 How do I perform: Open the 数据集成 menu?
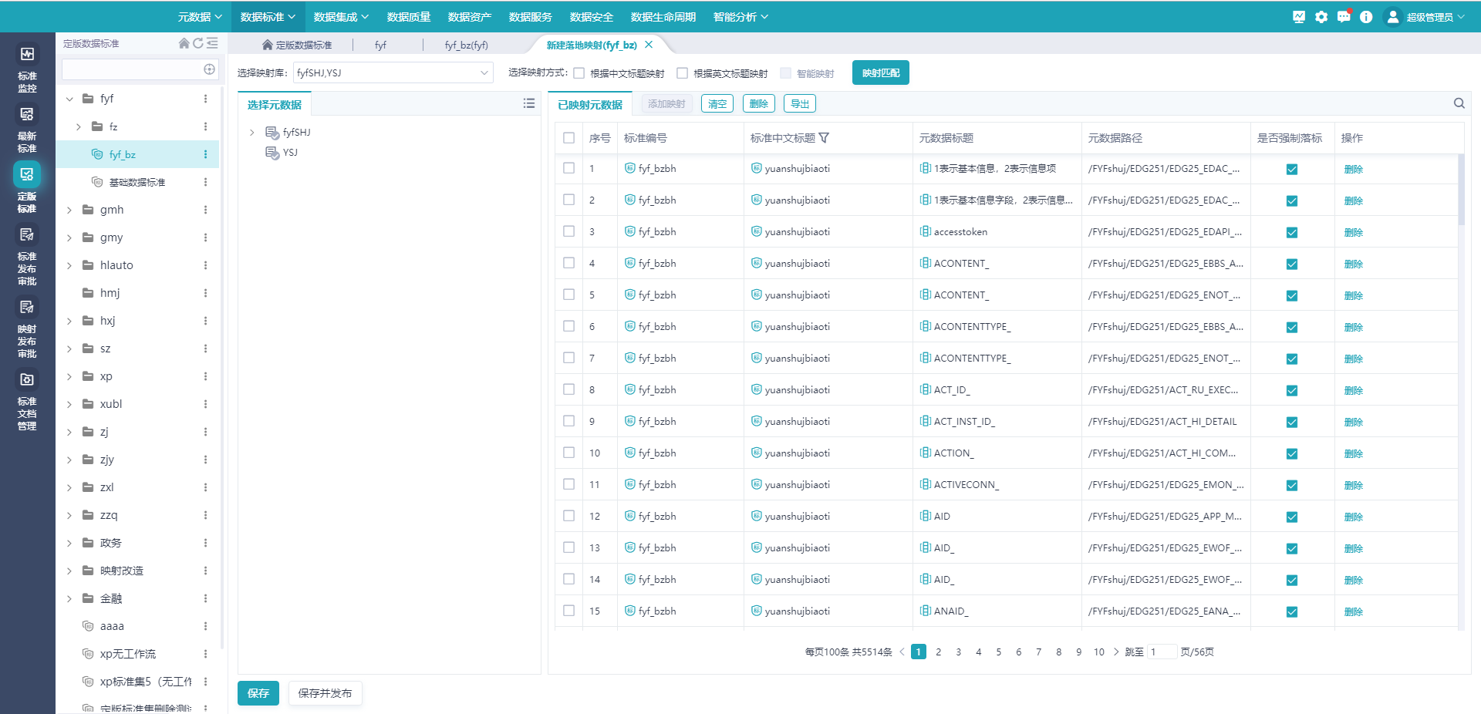pyautogui.click(x=341, y=17)
